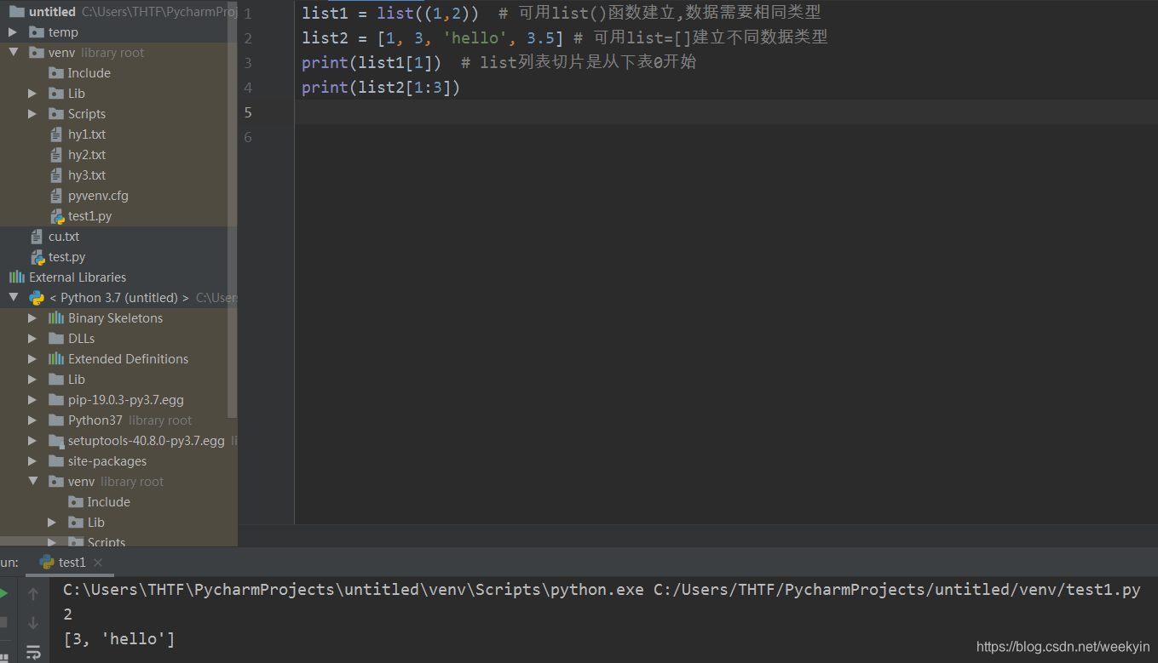Image resolution: width=1158 pixels, height=663 pixels.
Task: Click the down arrow in Run panel
Action: [33, 623]
